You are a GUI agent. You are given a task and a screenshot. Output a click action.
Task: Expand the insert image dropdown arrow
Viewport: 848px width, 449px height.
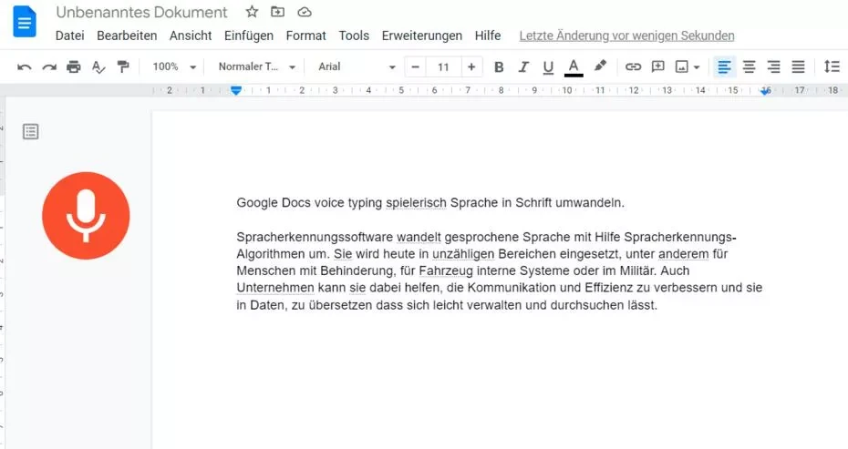pos(697,67)
